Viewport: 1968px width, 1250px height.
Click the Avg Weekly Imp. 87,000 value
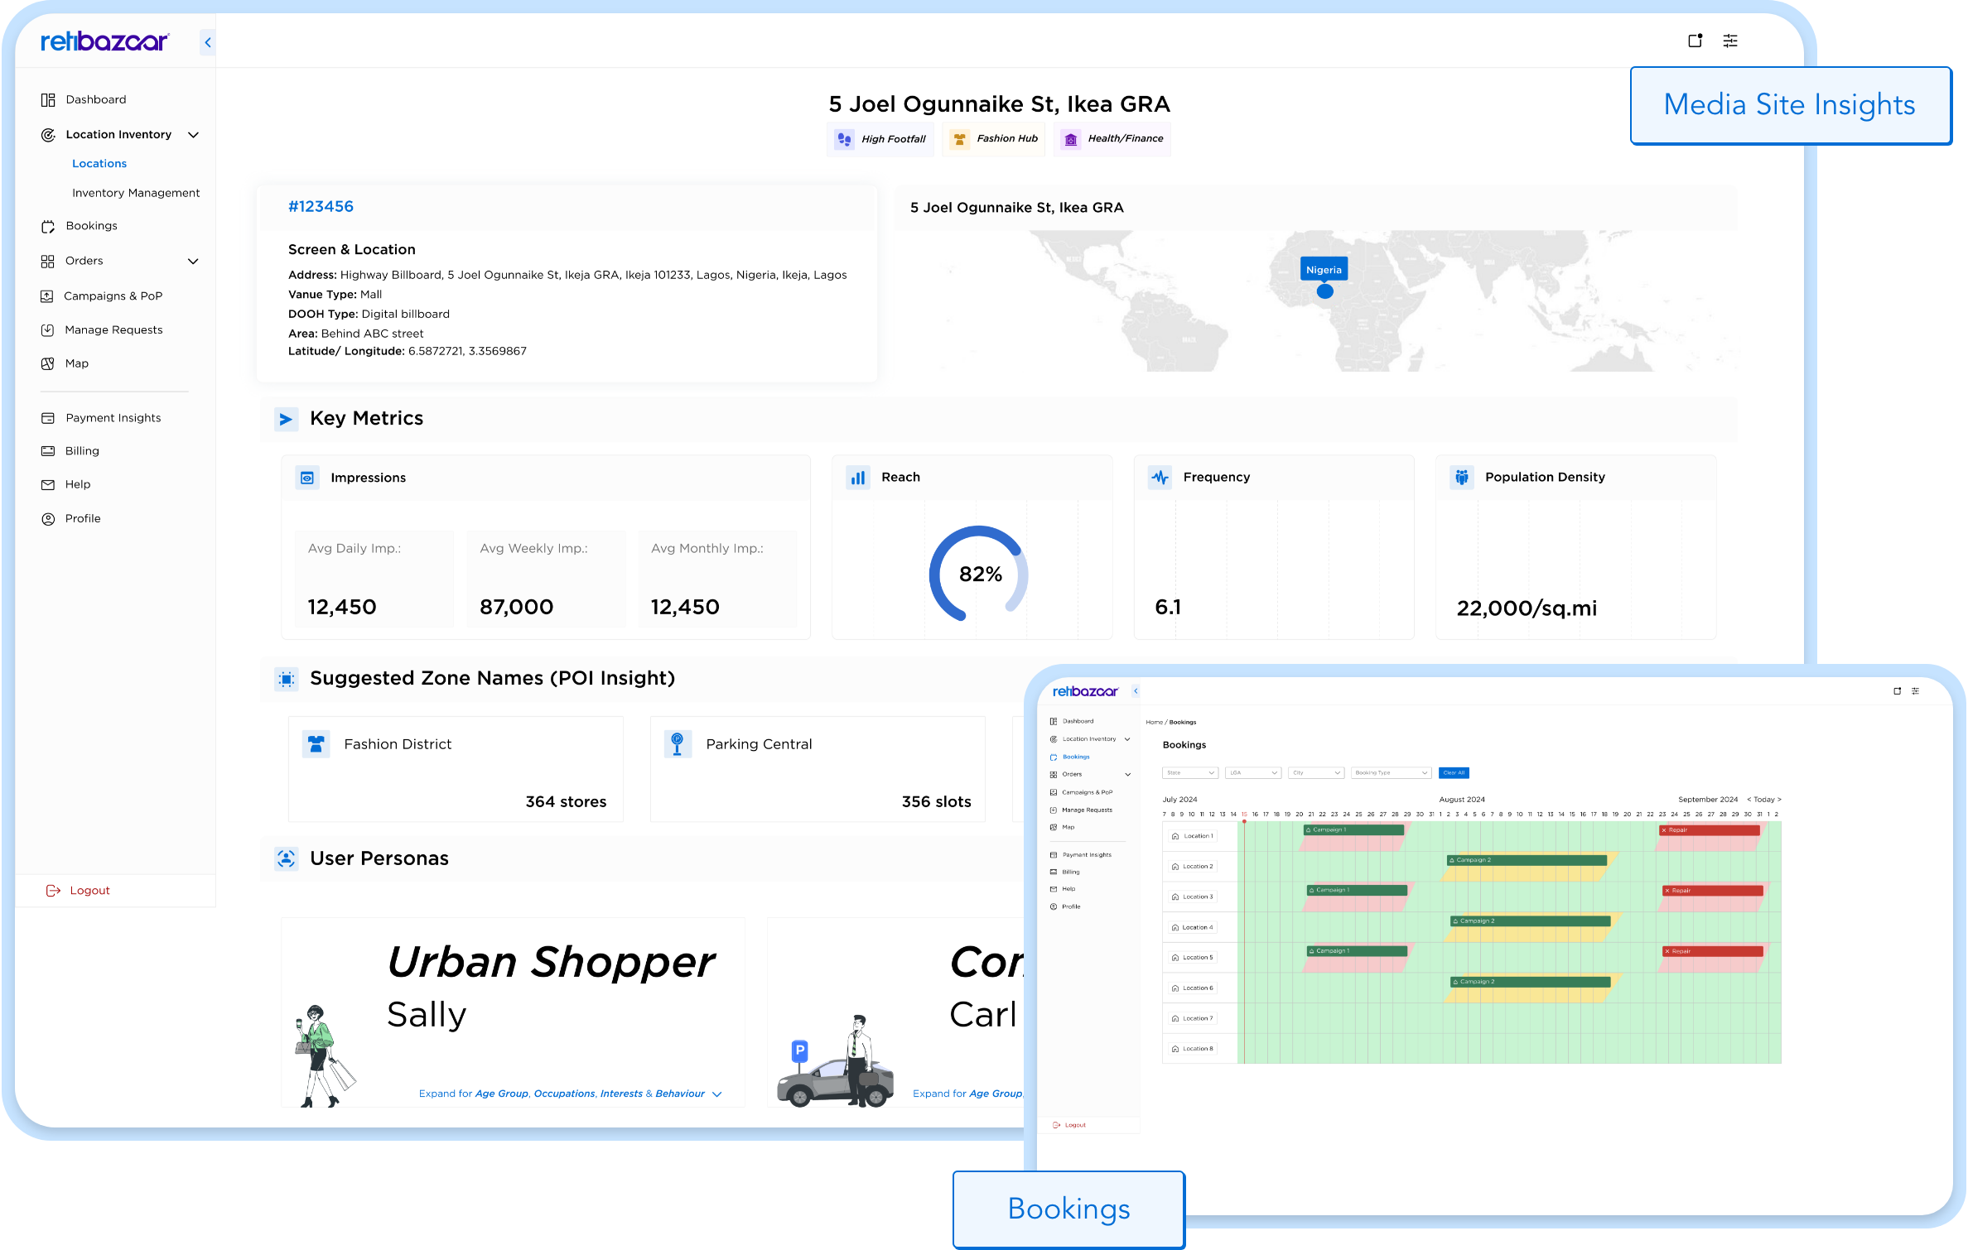[516, 608]
